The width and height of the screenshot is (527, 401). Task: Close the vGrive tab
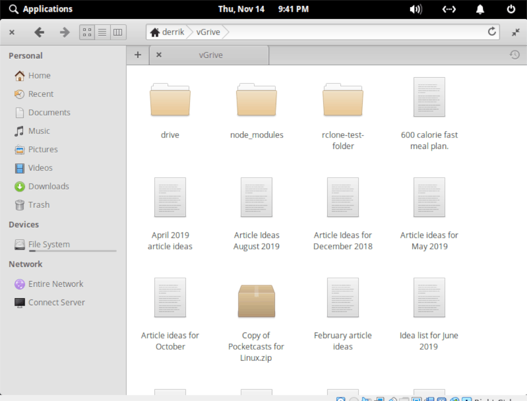click(159, 55)
